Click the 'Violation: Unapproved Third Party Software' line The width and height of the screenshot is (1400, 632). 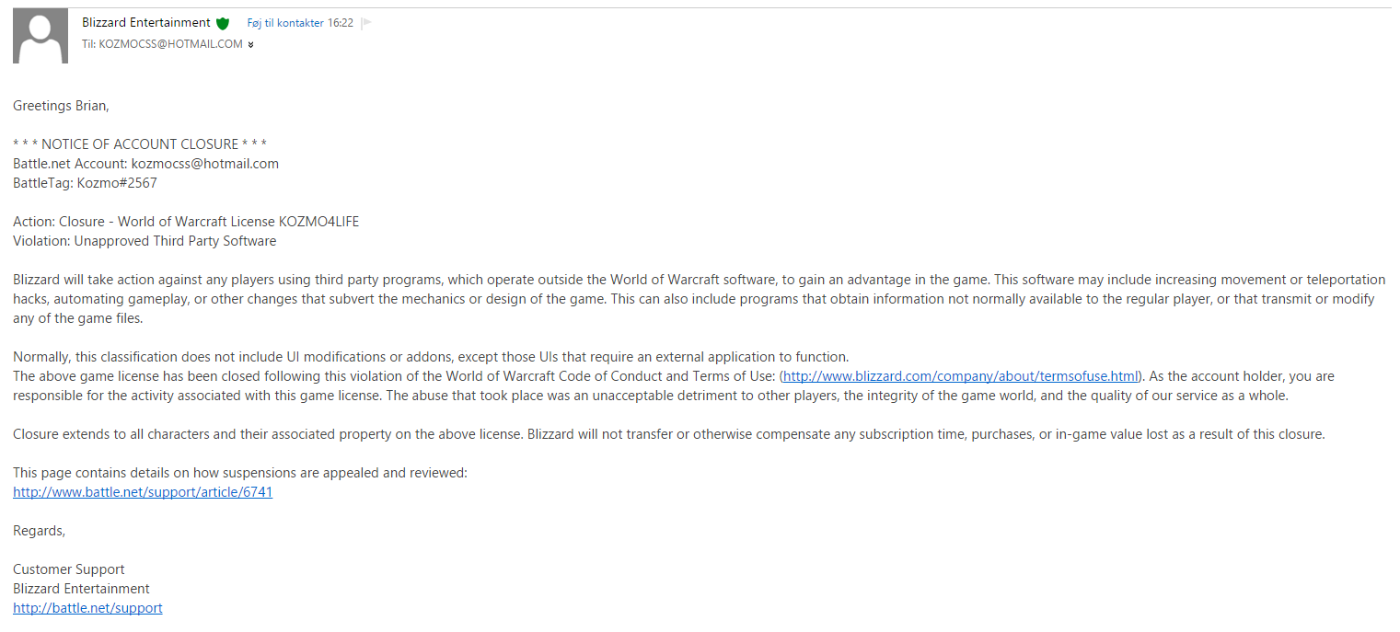point(145,241)
